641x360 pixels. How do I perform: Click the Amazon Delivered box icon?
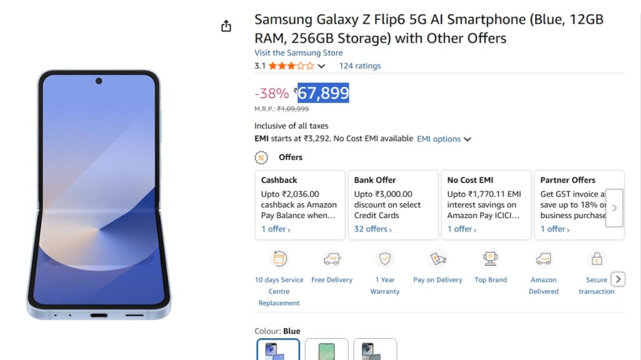tap(543, 258)
